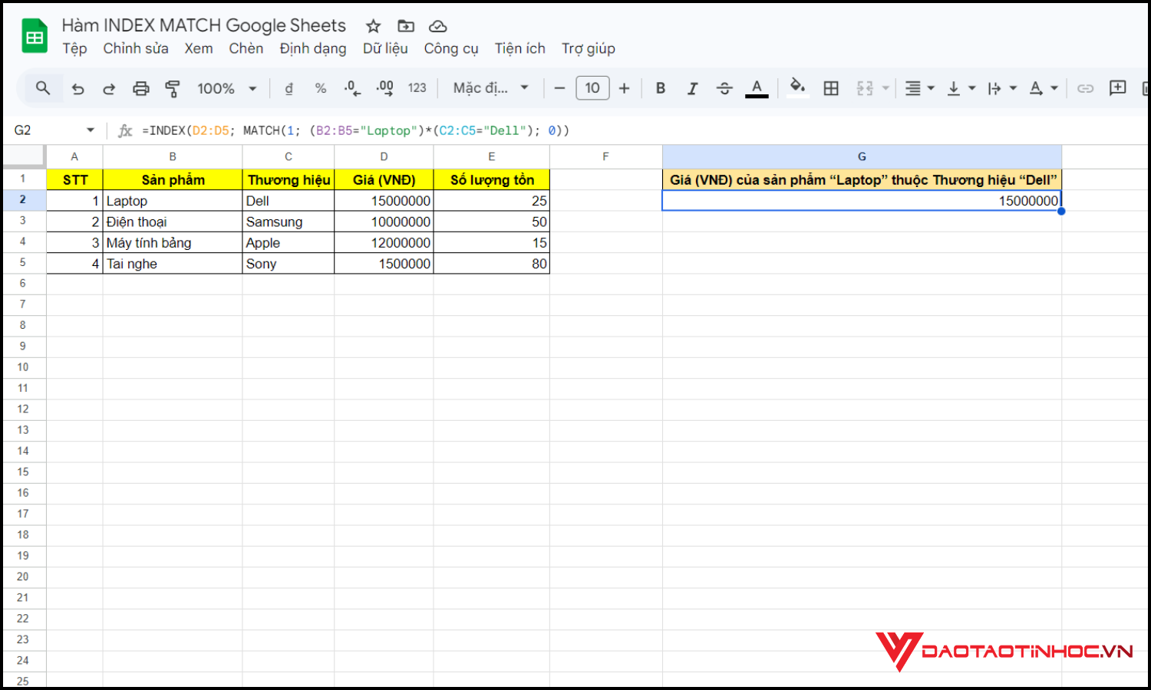Image resolution: width=1151 pixels, height=690 pixels.
Task: Apply currency format with the đ icon
Action: click(289, 88)
